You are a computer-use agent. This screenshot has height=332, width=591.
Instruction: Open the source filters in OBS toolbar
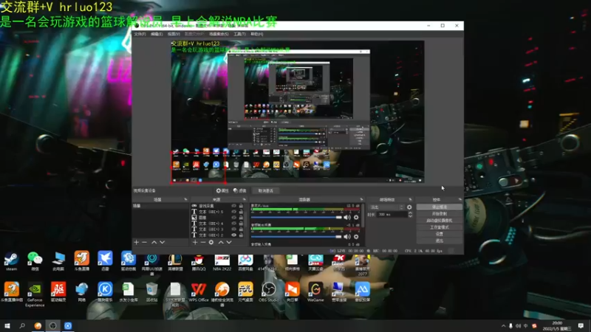pyautogui.click(x=239, y=190)
